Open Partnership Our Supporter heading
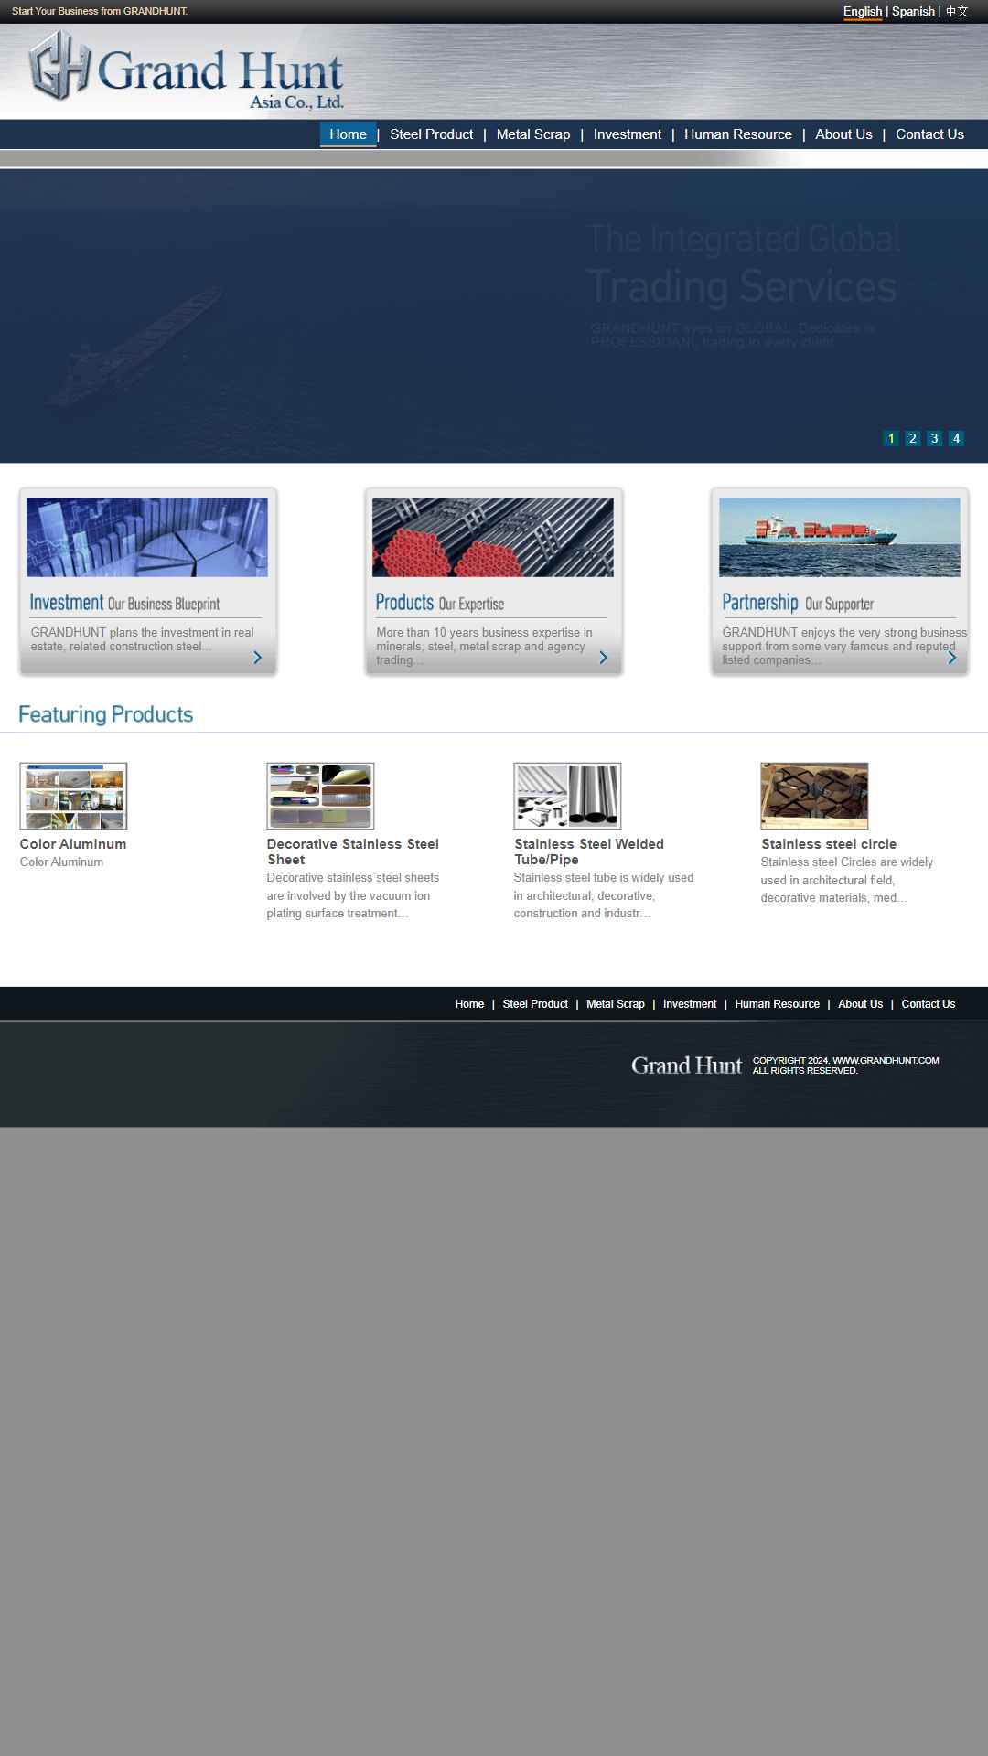The image size is (988, 1756). click(798, 603)
